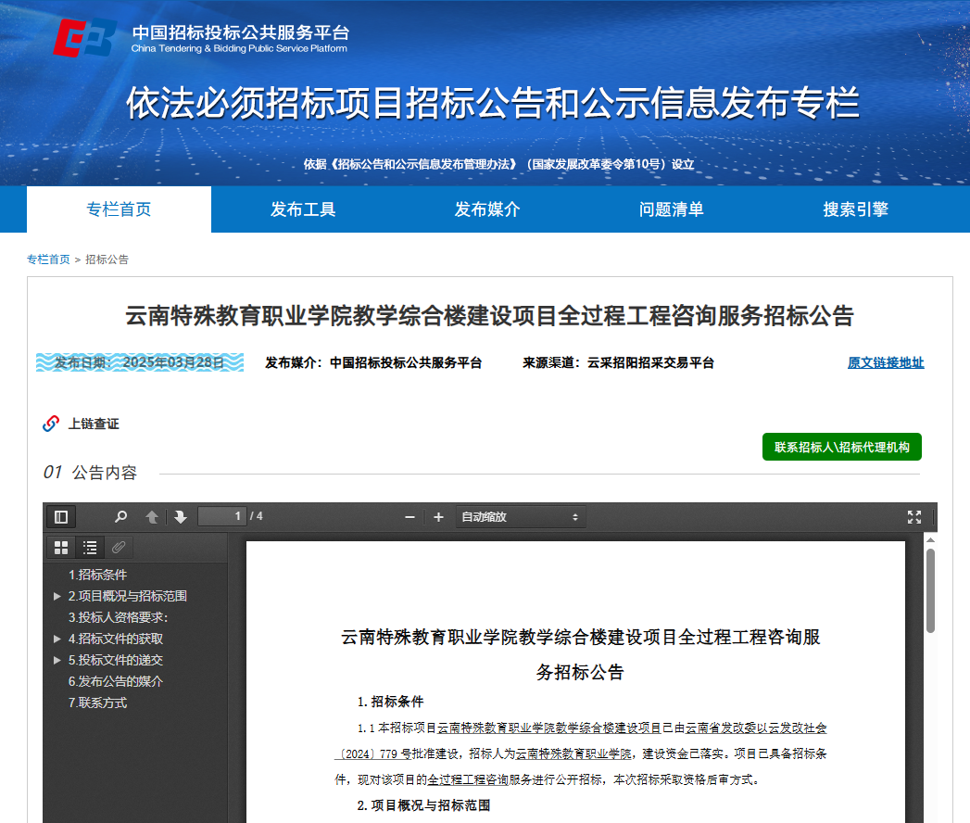Zoom out with the minus icon
The image size is (970, 823).
coord(409,516)
